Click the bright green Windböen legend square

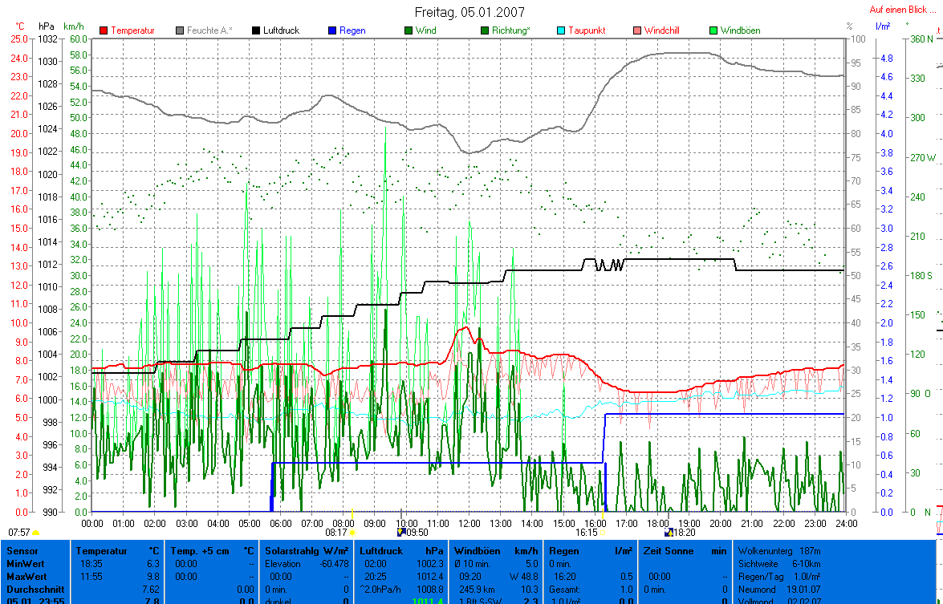[x=713, y=30]
